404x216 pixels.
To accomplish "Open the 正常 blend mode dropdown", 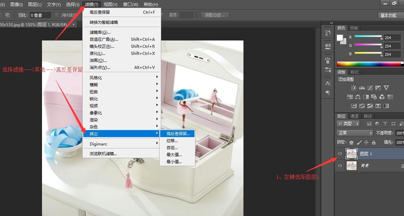I will coord(354,133).
